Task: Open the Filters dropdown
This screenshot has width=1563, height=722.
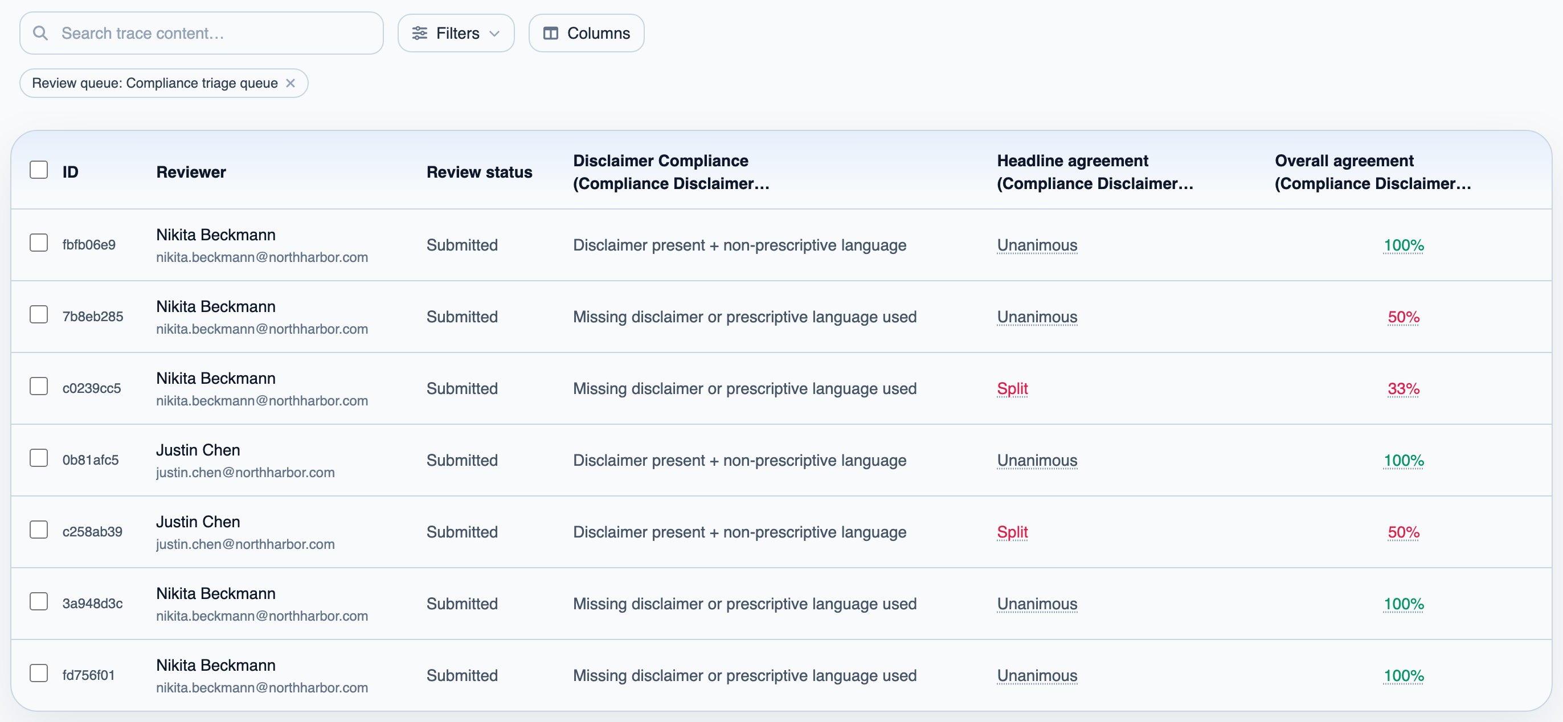Action: click(456, 33)
